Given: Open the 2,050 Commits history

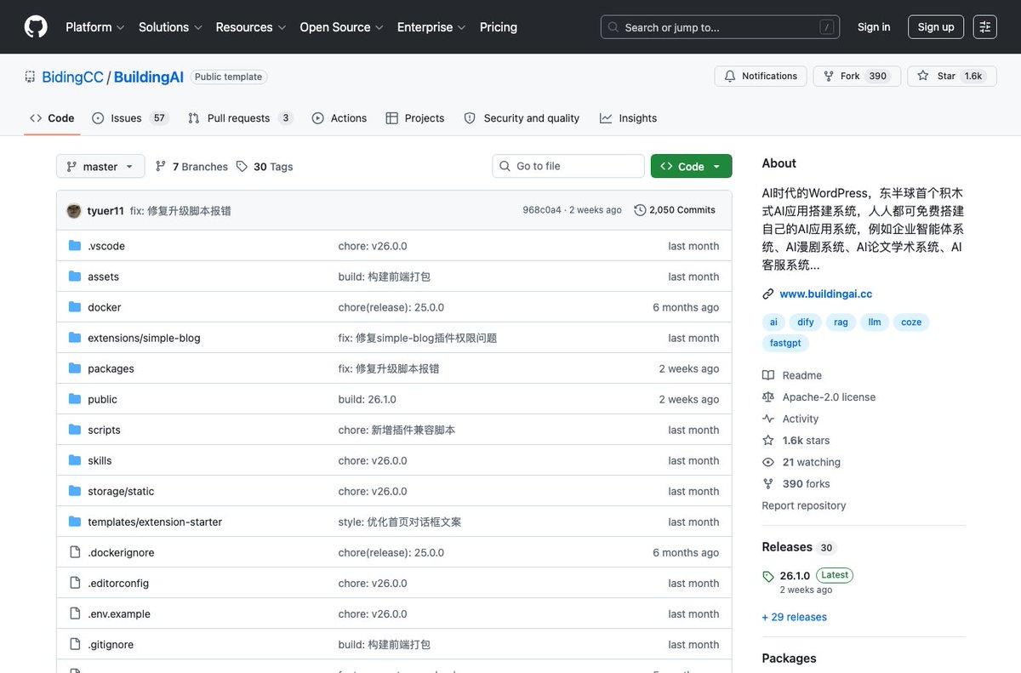Looking at the screenshot, I should 675,210.
